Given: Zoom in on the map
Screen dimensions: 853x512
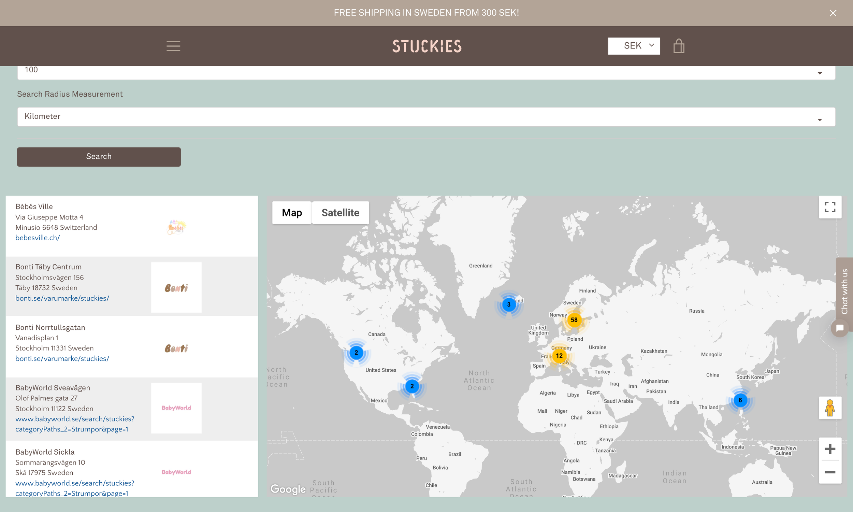Looking at the screenshot, I should click(x=829, y=449).
